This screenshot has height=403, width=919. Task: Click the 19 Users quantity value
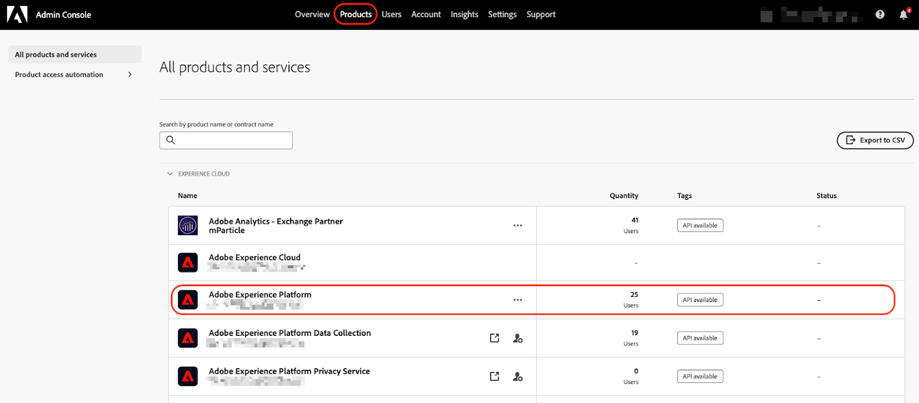(631, 338)
